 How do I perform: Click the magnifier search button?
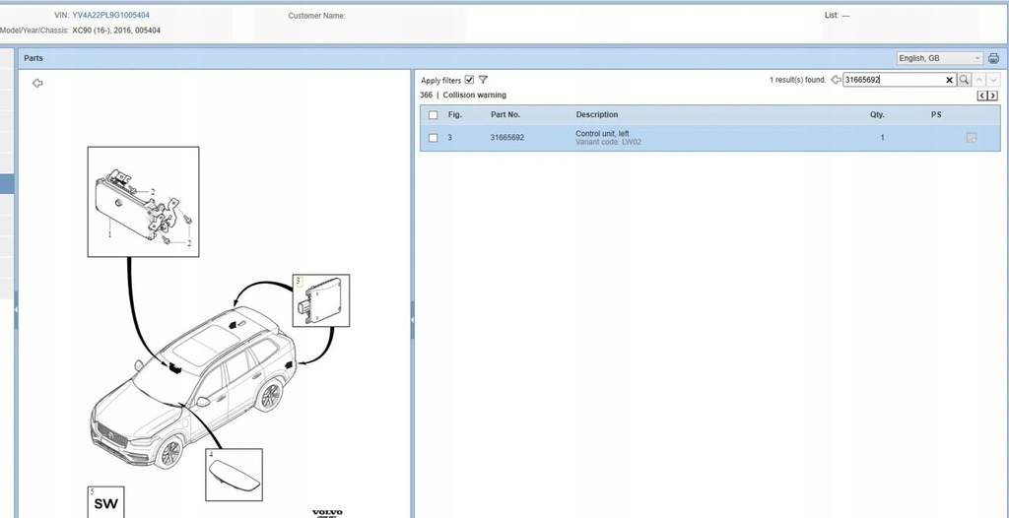[965, 80]
